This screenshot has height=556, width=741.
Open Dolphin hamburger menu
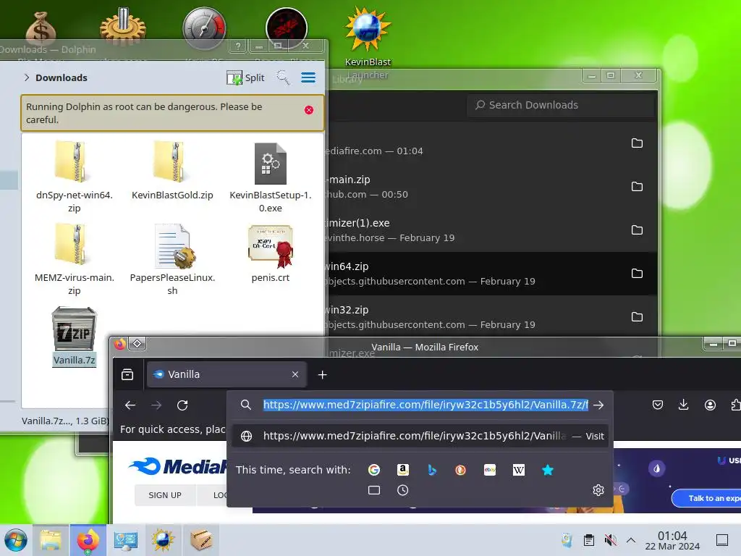pyautogui.click(x=308, y=77)
